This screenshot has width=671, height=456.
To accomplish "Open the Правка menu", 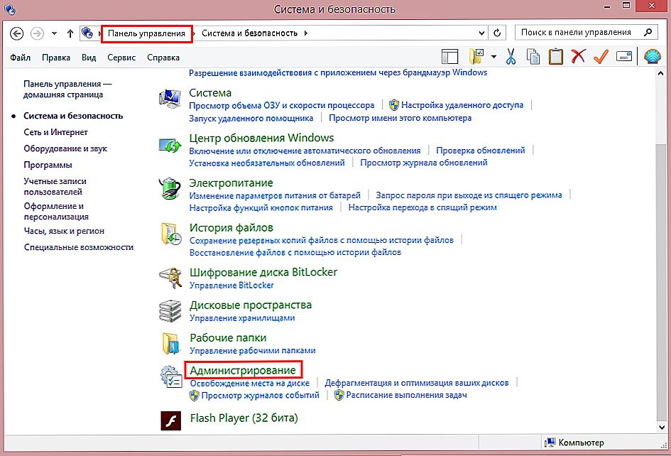I will pos(56,58).
